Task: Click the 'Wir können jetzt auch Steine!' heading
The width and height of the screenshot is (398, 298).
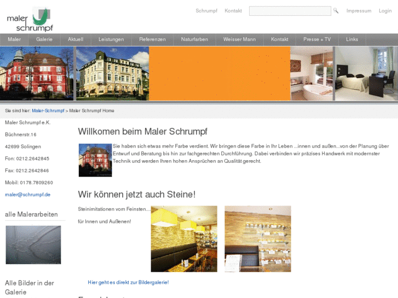Action: (x=137, y=194)
